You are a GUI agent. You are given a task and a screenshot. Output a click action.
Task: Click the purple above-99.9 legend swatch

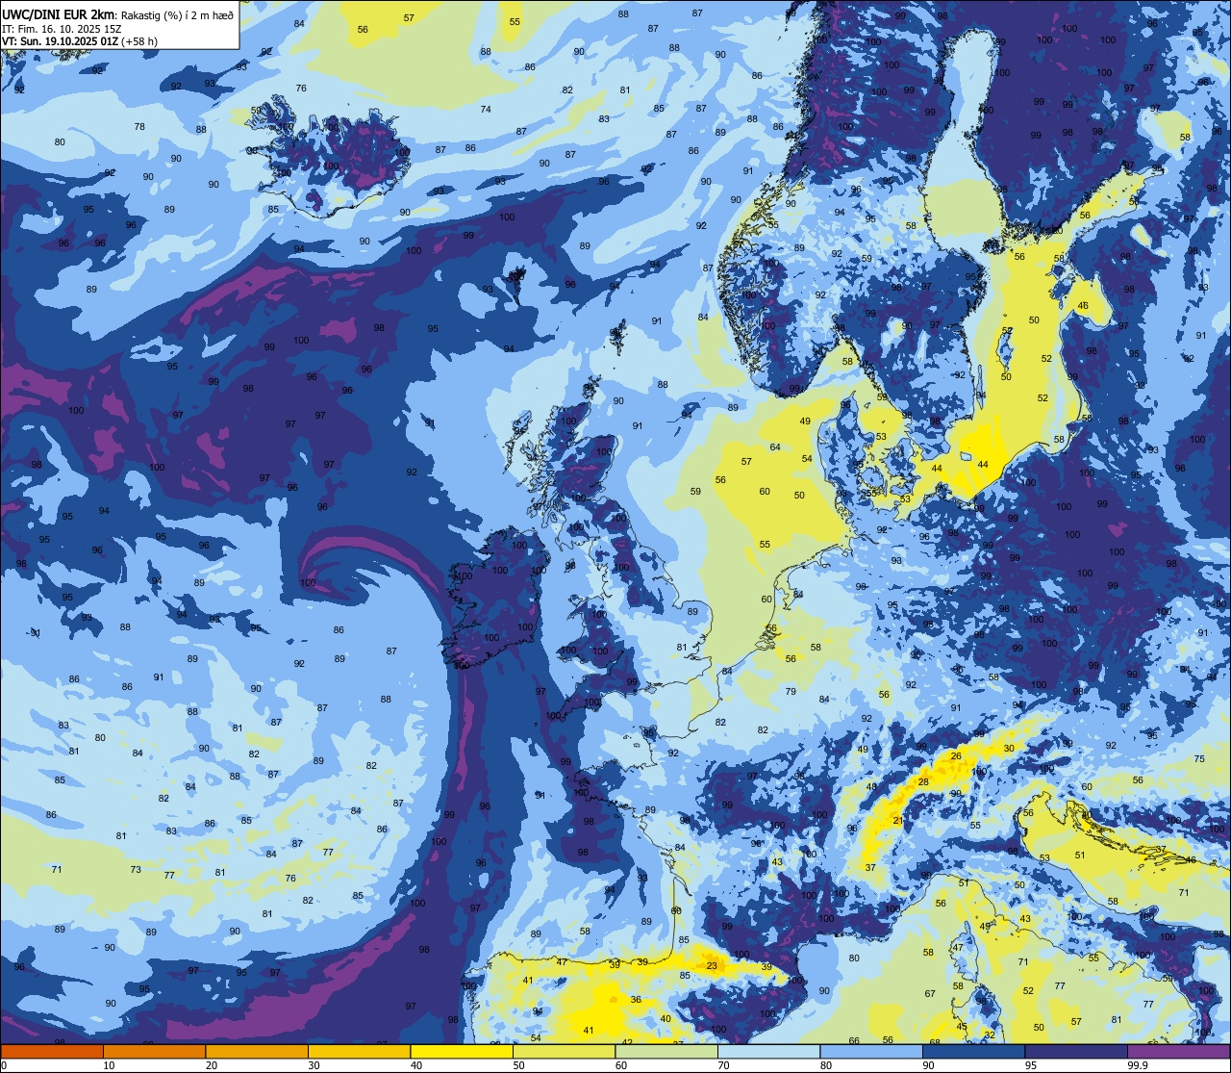[x=1178, y=1051]
